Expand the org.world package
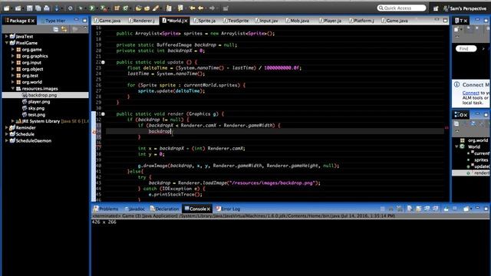Screen dimensions: 491x276 [x=13, y=82]
